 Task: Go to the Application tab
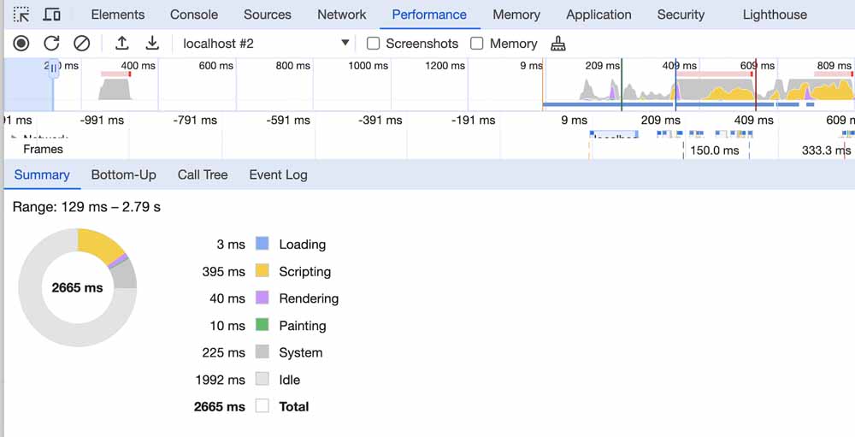click(x=598, y=15)
